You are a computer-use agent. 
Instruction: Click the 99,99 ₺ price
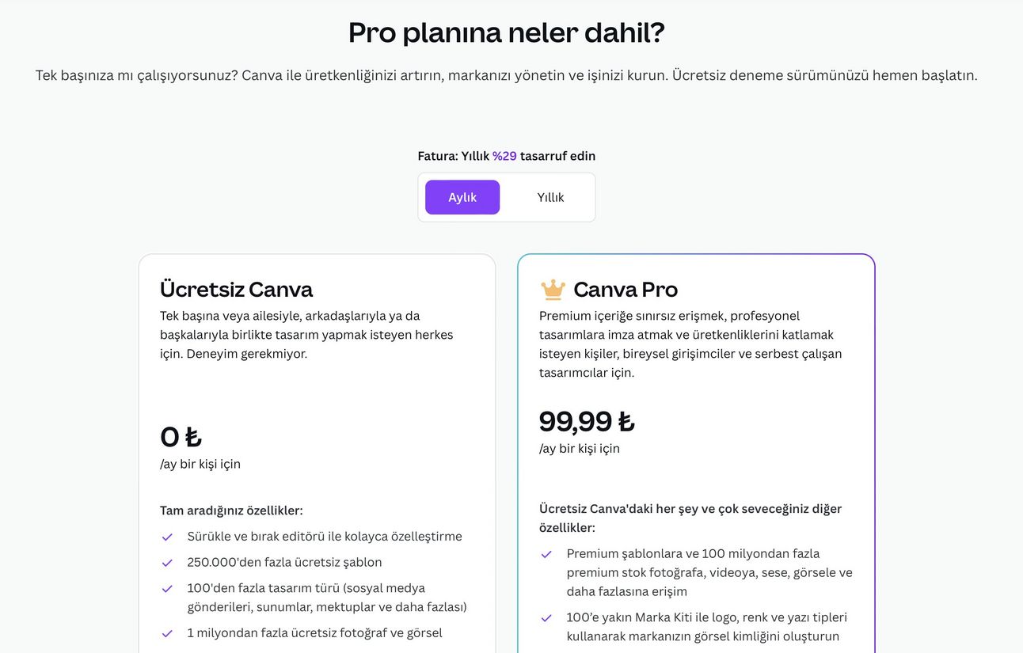pos(587,421)
